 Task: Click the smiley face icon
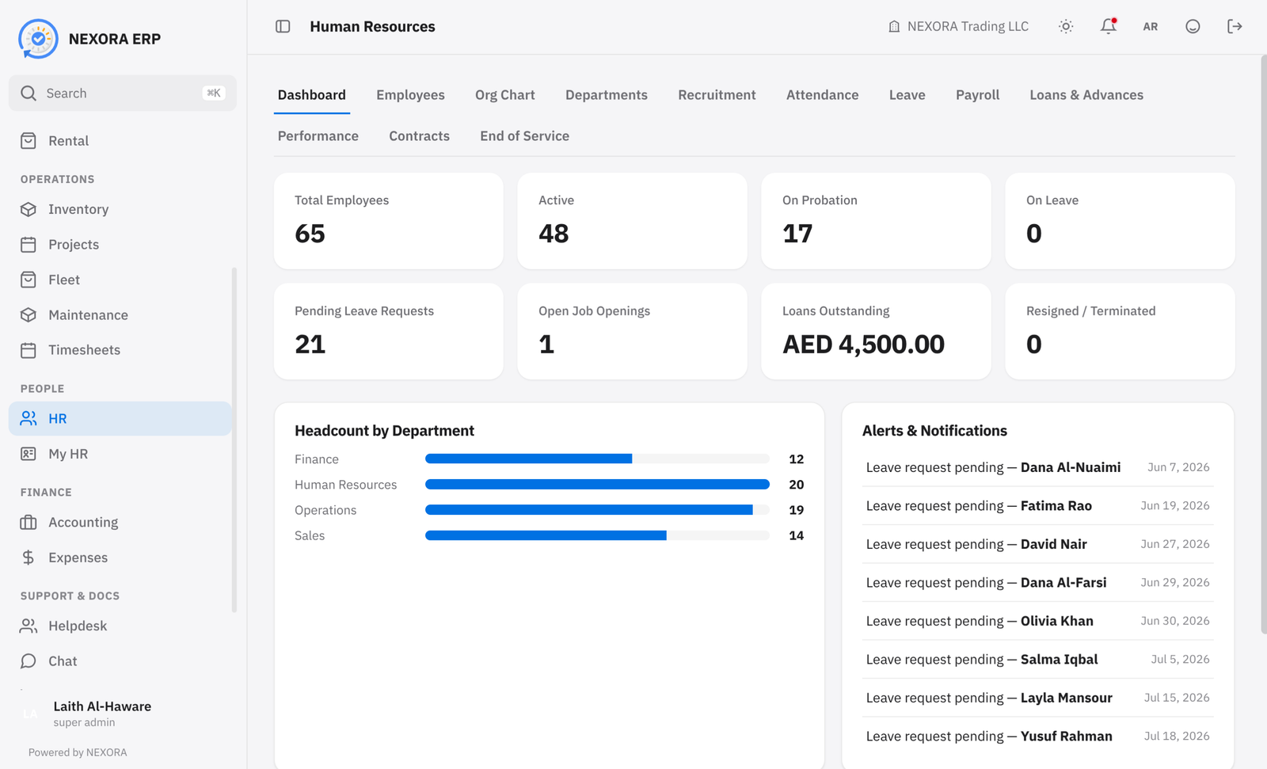1193,26
